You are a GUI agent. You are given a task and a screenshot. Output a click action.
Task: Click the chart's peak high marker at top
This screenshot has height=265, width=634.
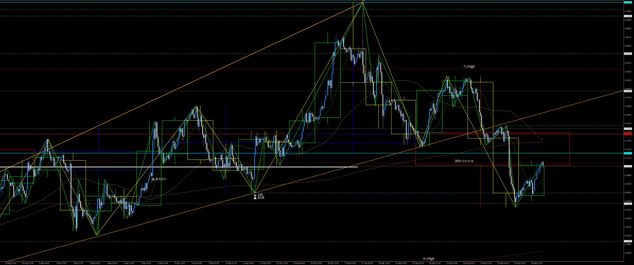(x=363, y=1)
